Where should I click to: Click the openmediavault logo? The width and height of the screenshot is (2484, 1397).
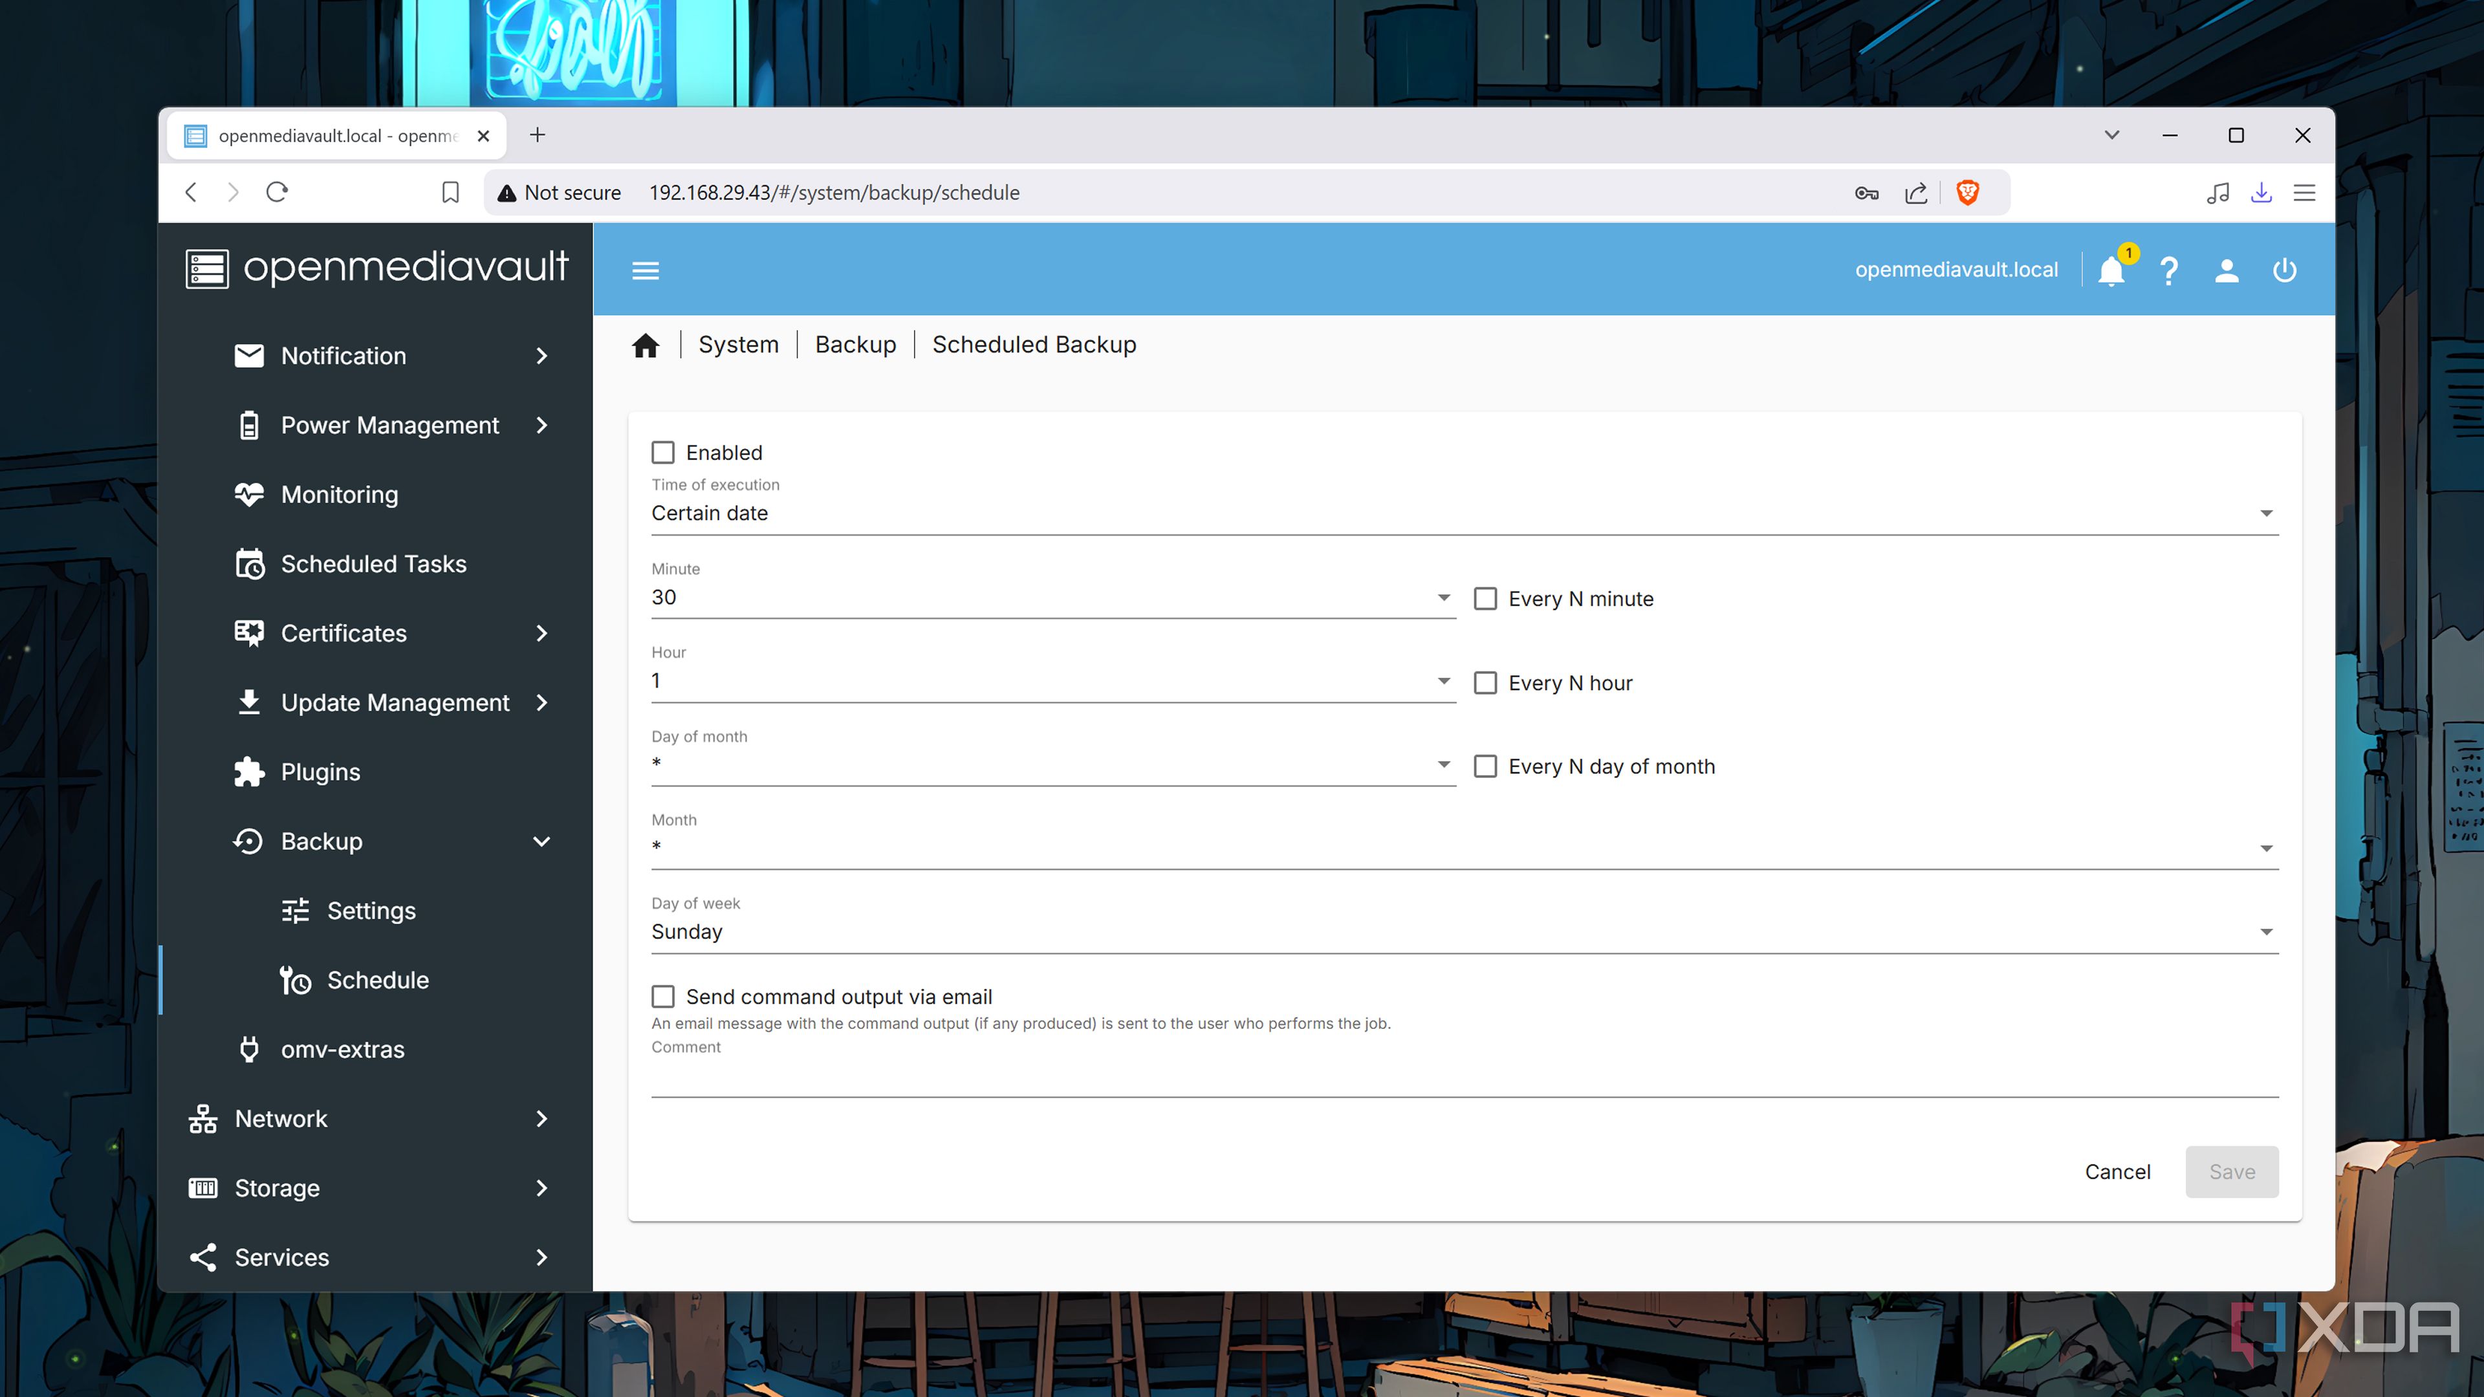coord(376,268)
